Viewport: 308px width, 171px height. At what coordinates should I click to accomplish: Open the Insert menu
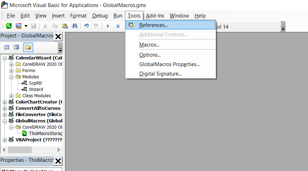(x=58, y=15)
